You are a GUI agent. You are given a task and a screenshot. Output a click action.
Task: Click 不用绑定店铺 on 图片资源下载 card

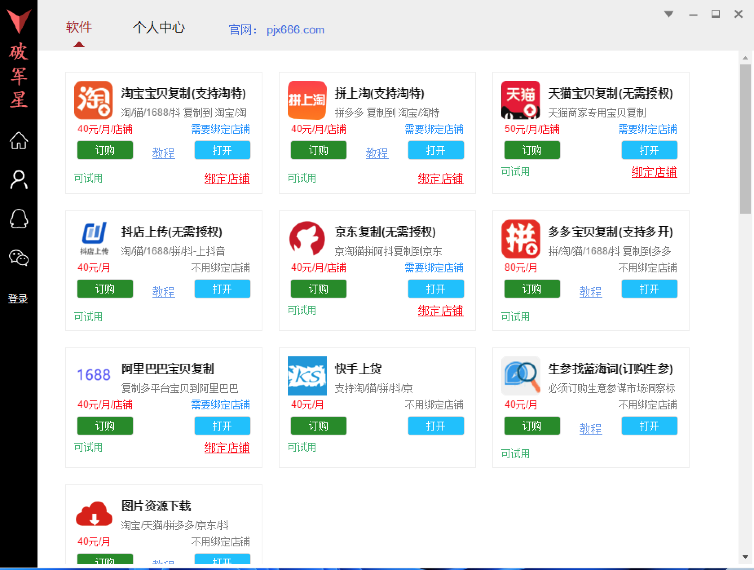coord(220,542)
